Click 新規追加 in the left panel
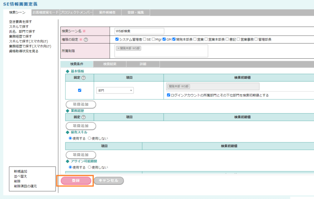This screenshot has width=314, height=199. tap(21, 171)
